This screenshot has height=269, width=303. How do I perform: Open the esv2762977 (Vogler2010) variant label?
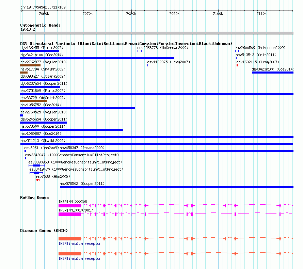[44, 62]
